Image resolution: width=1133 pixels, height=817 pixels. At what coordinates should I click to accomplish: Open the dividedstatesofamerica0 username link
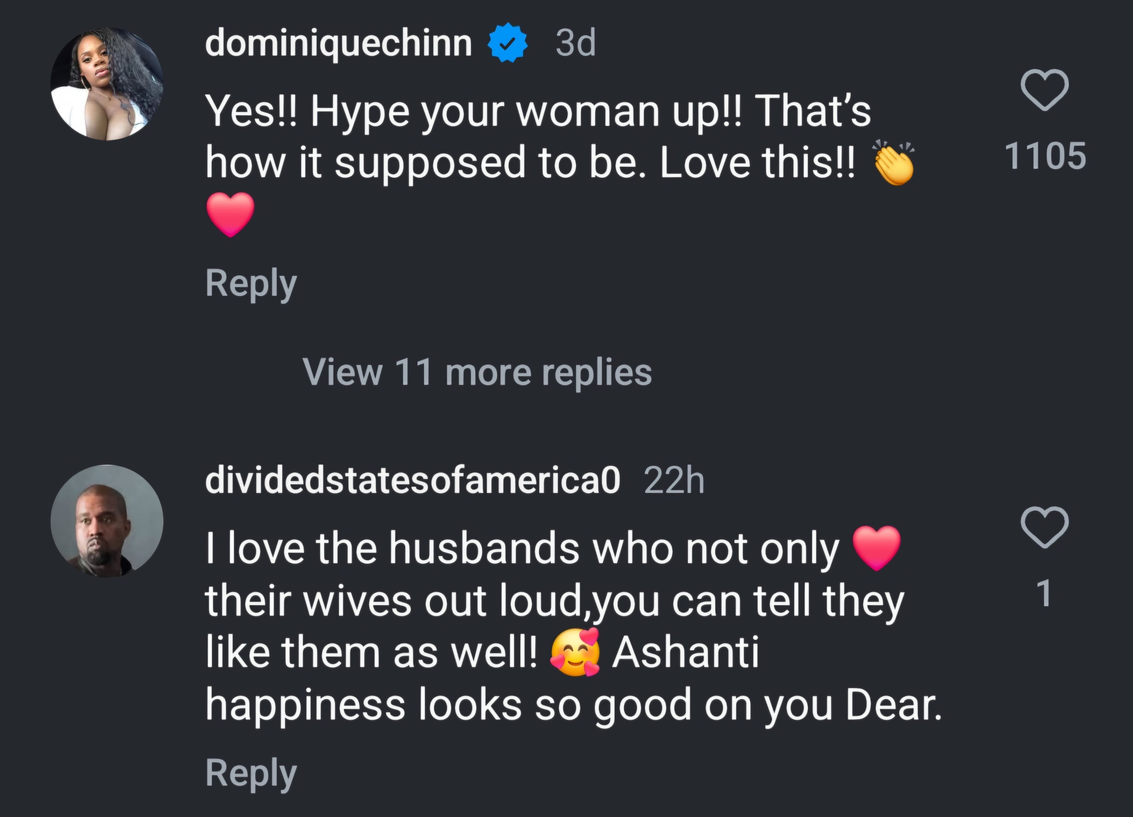coord(413,480)
